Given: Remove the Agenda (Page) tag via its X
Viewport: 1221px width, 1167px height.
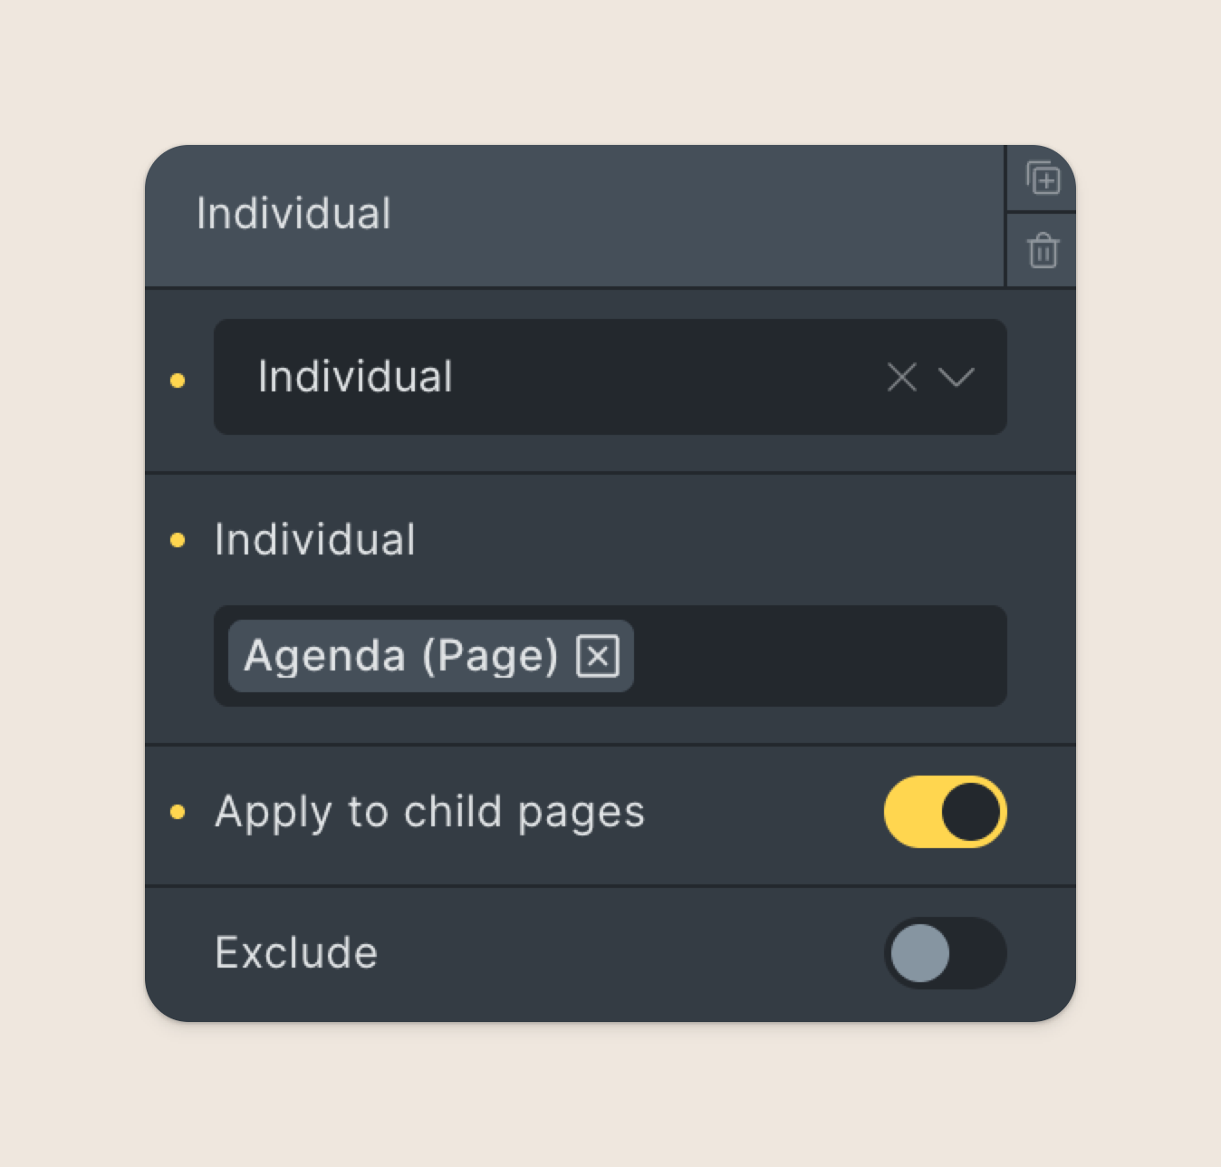Looking at the screenshot, I should pos(598,656).
